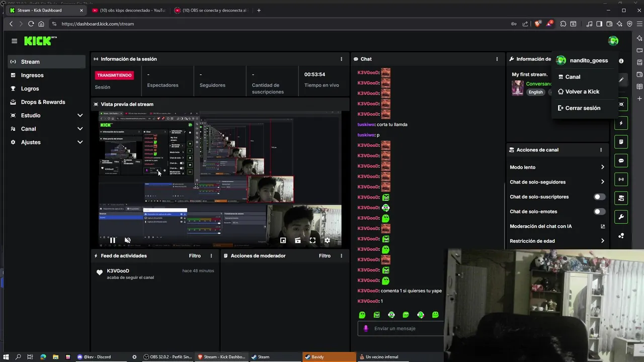Open Moderación del chat con IA external link
644x362 pixels.
603,226
